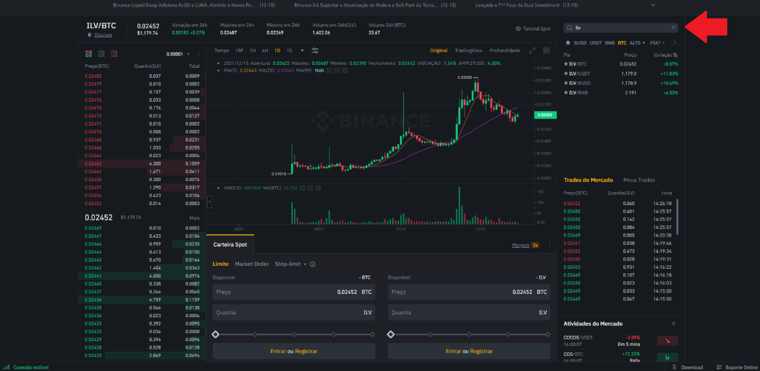Select the 4H chart interval

[x=265, y=50]
